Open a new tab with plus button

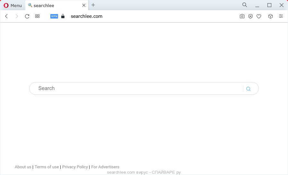coord(93,5)
